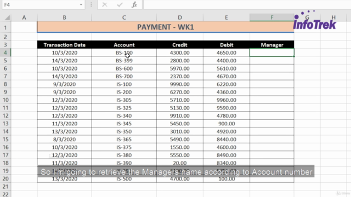This screenshot has height=197, width=351.
Task: Click credit value 4700.00
Action: (x=180, y=179)
